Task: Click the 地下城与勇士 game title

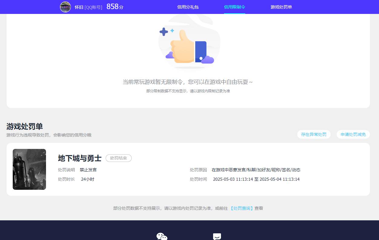Action: 79,158
